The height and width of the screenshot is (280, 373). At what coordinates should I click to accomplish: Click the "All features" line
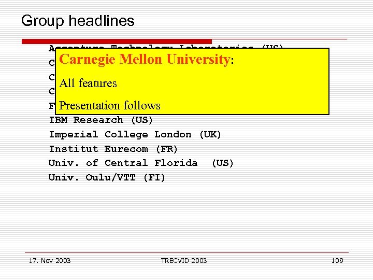click(x=88, y=83)
